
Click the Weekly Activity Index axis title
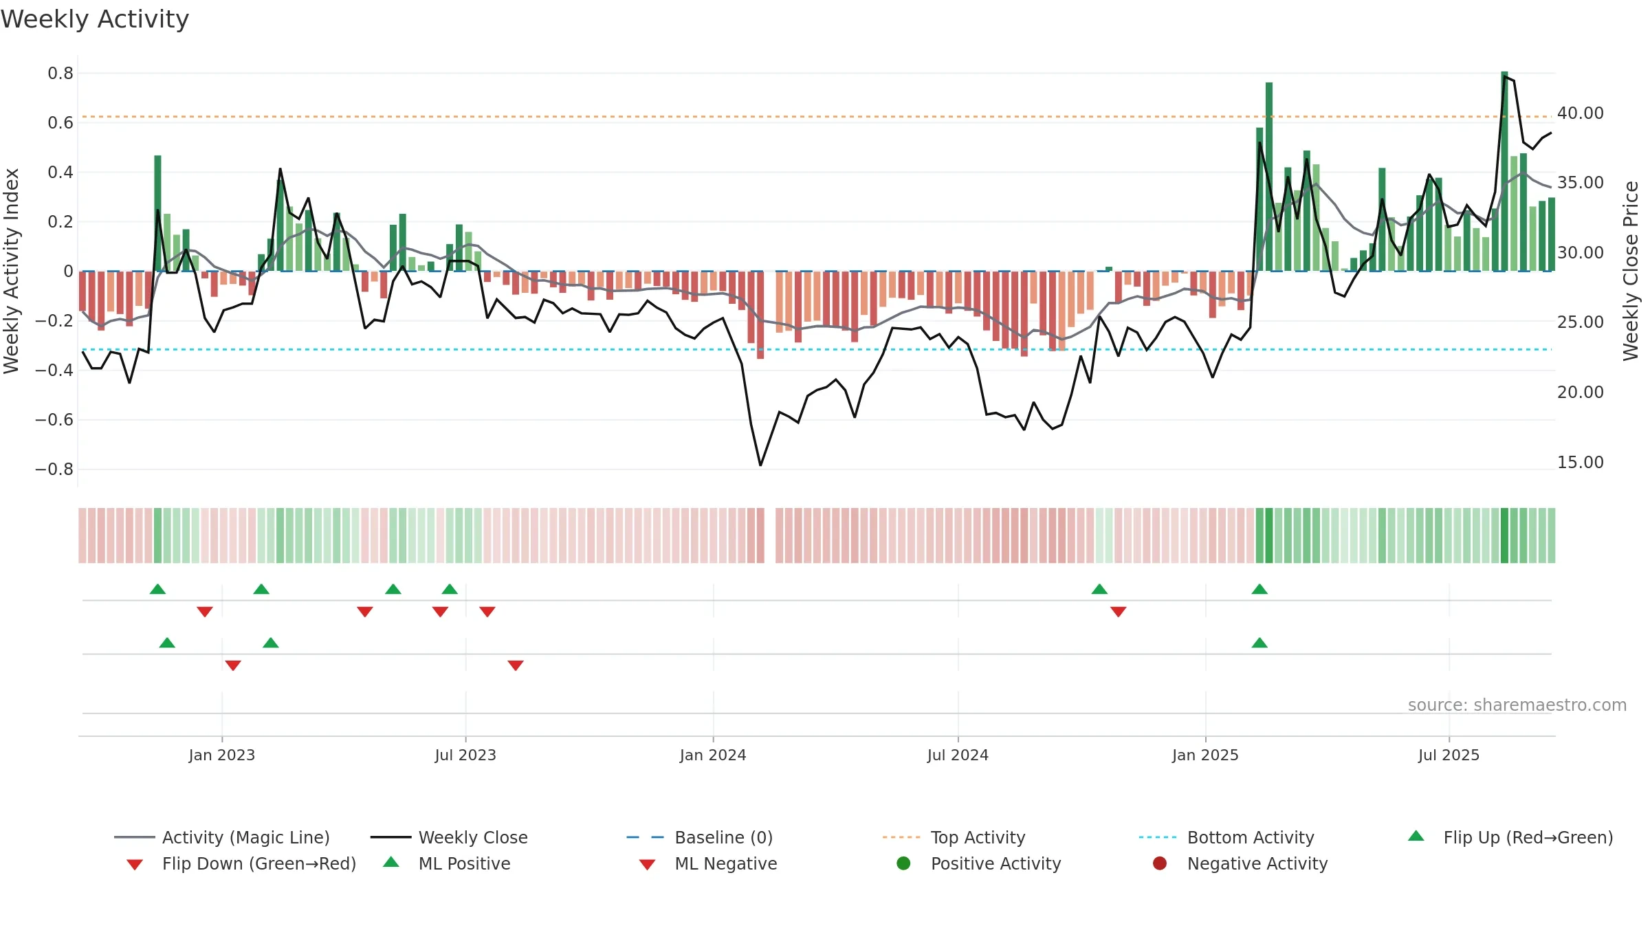(11, 271)
